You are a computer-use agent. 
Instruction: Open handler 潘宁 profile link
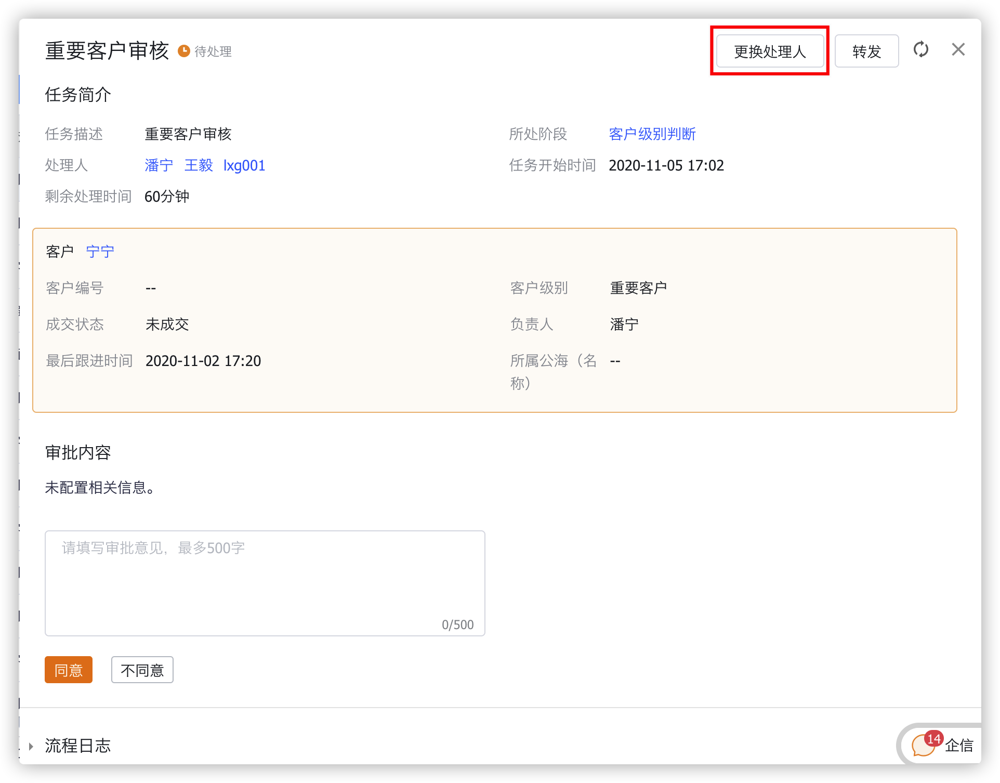pyautogui.click(x=159, y=165)
